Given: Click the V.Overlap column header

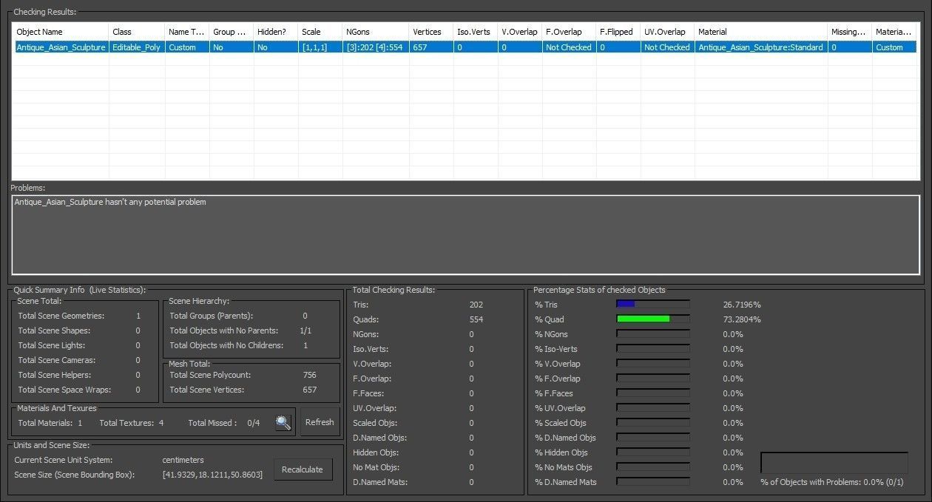Looking at the screenshot, I should coord(520,32).
